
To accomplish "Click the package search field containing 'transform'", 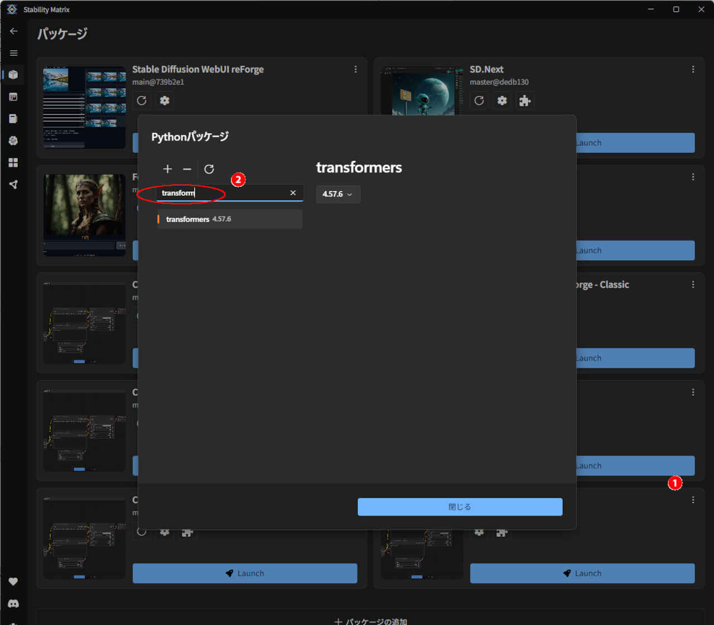I will click(230, 193).
